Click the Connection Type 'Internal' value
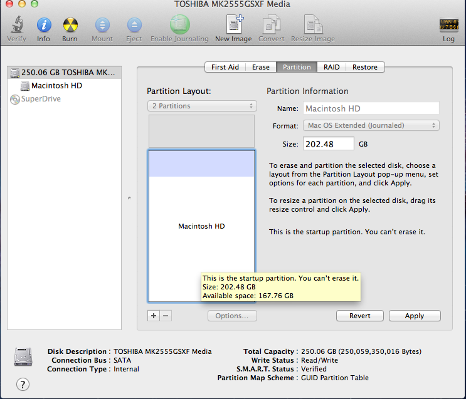This screenshot has width=466, height=399. click(x=126, y=369)
